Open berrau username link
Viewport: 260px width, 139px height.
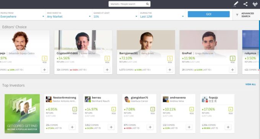(96, 98)
